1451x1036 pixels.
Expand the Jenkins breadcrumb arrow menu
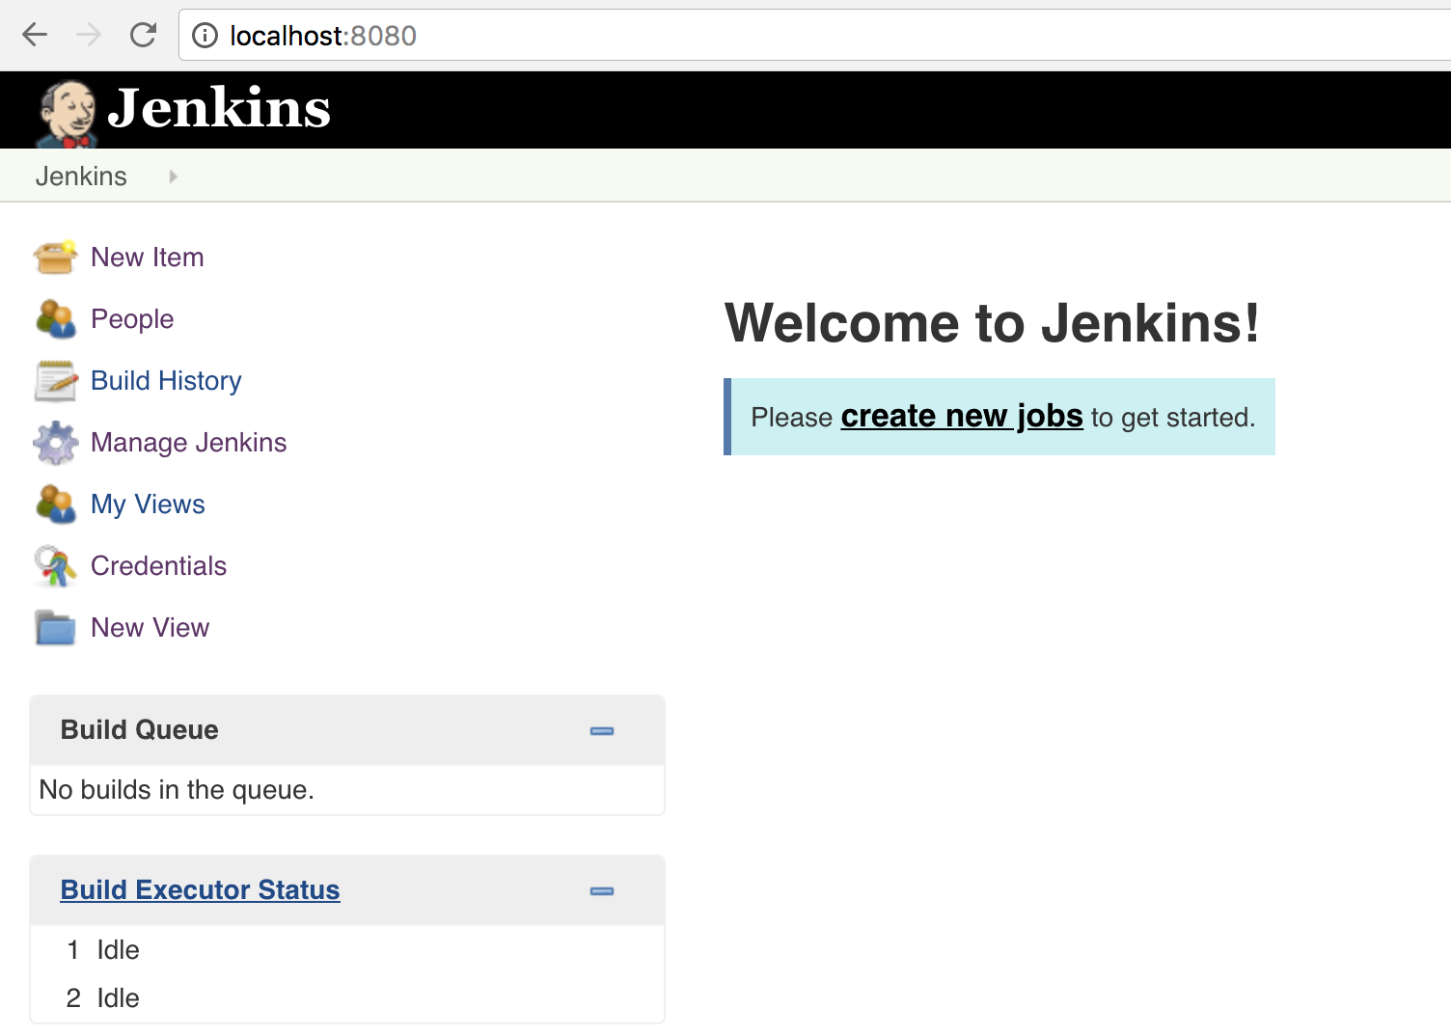[173, 177]
